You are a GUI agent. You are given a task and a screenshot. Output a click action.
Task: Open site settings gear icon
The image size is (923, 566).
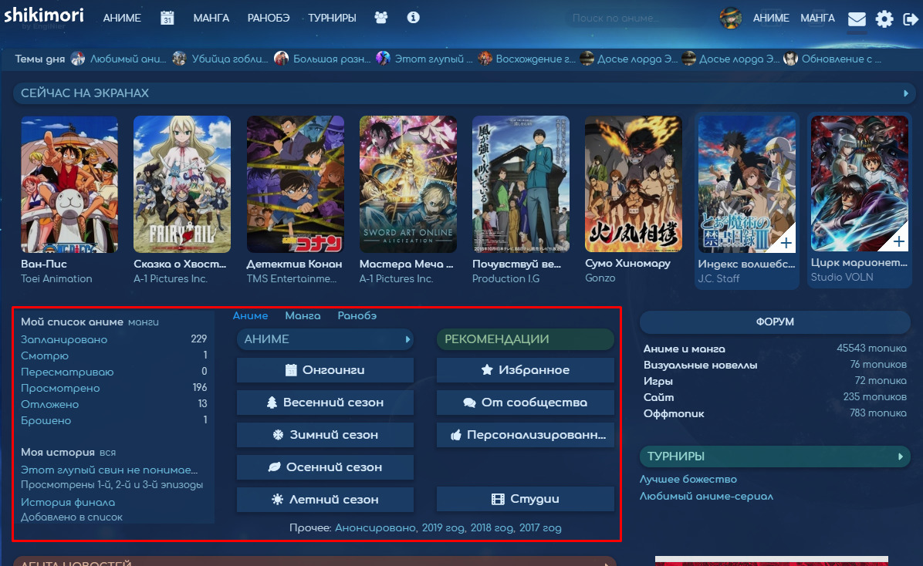[884, 19]
